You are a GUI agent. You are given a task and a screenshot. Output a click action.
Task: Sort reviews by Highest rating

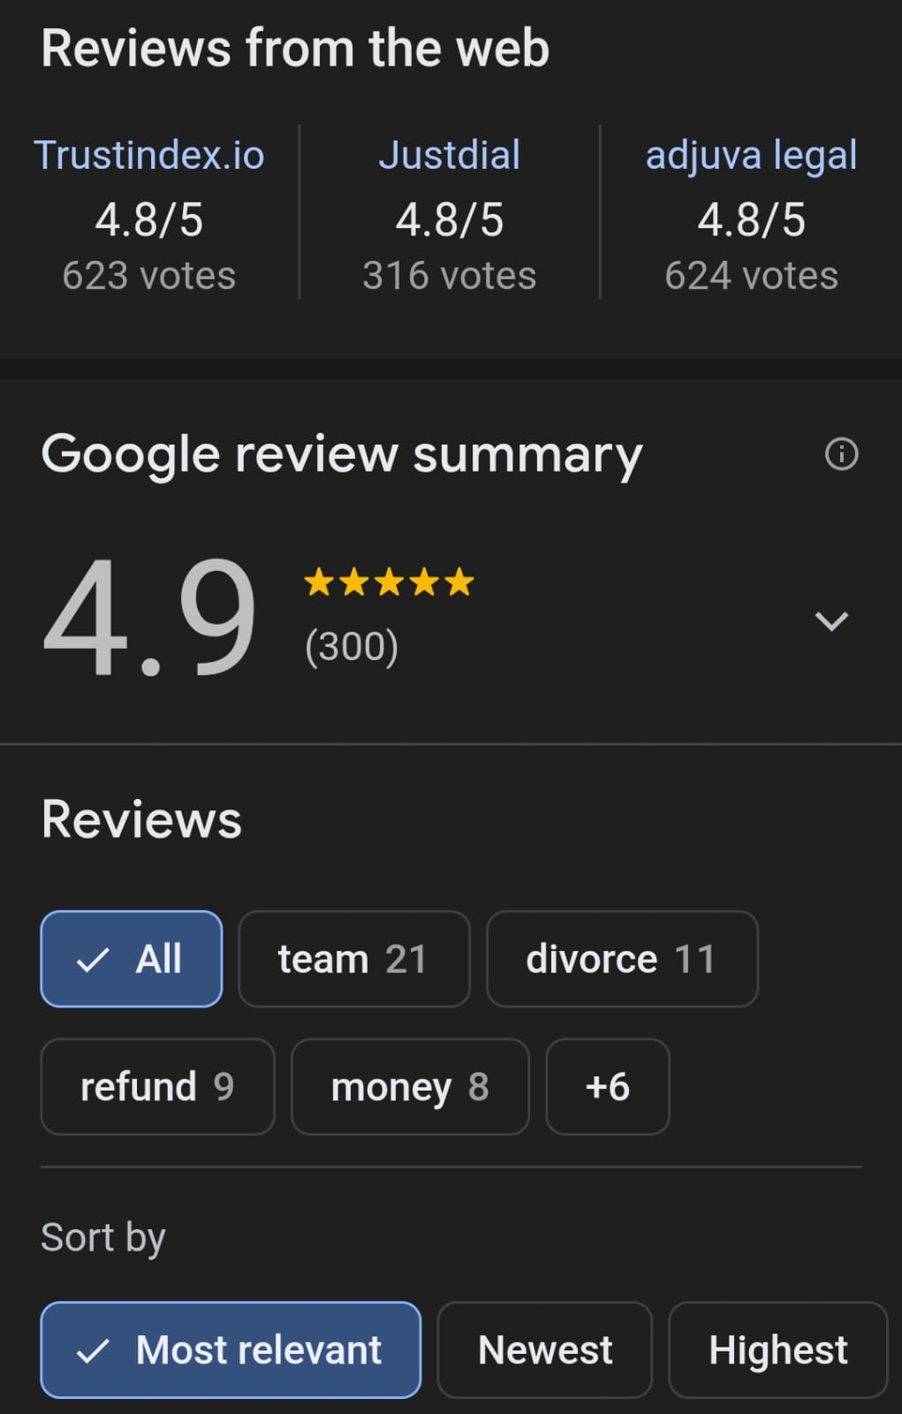tap(777, 1349)
